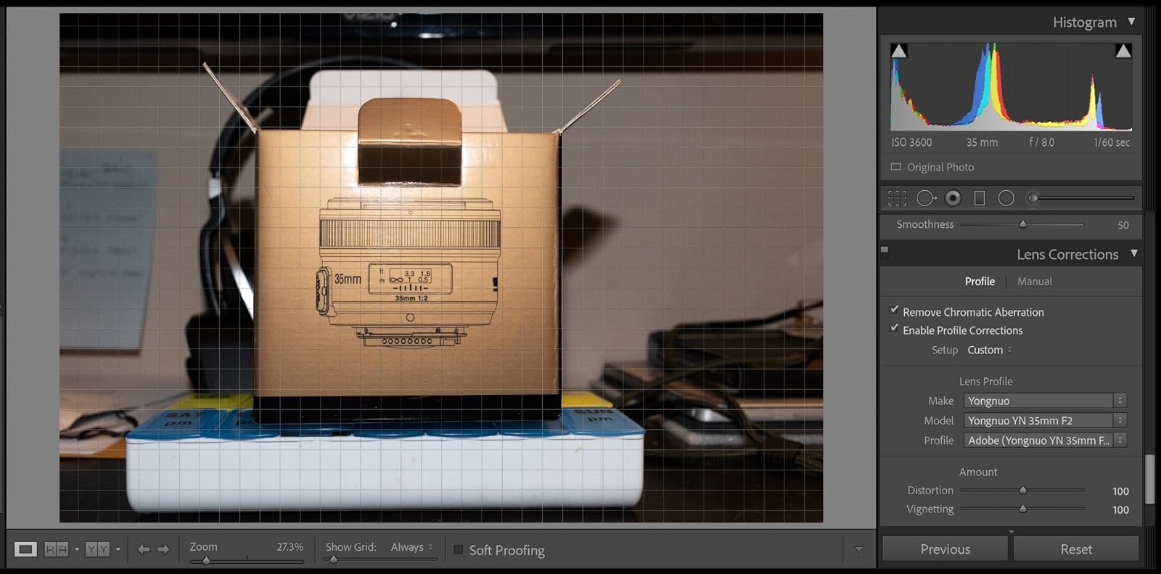1161x574 pixels.
Task: Click the Previous button
Action: pos(945,549)
